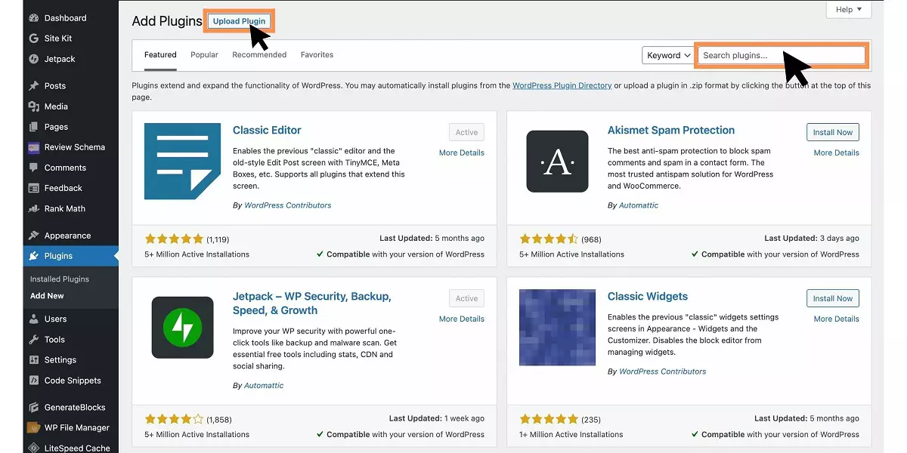Click the Pages sidebar icon

coord(33,127)
